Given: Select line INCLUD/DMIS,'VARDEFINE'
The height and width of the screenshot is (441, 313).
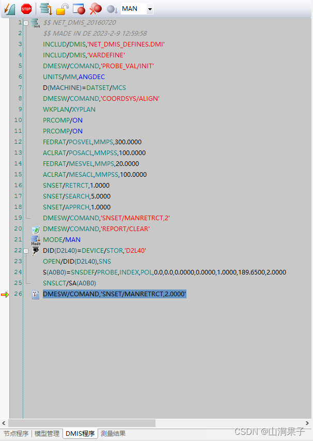Looking at the screenshot, I should [84, 55].
